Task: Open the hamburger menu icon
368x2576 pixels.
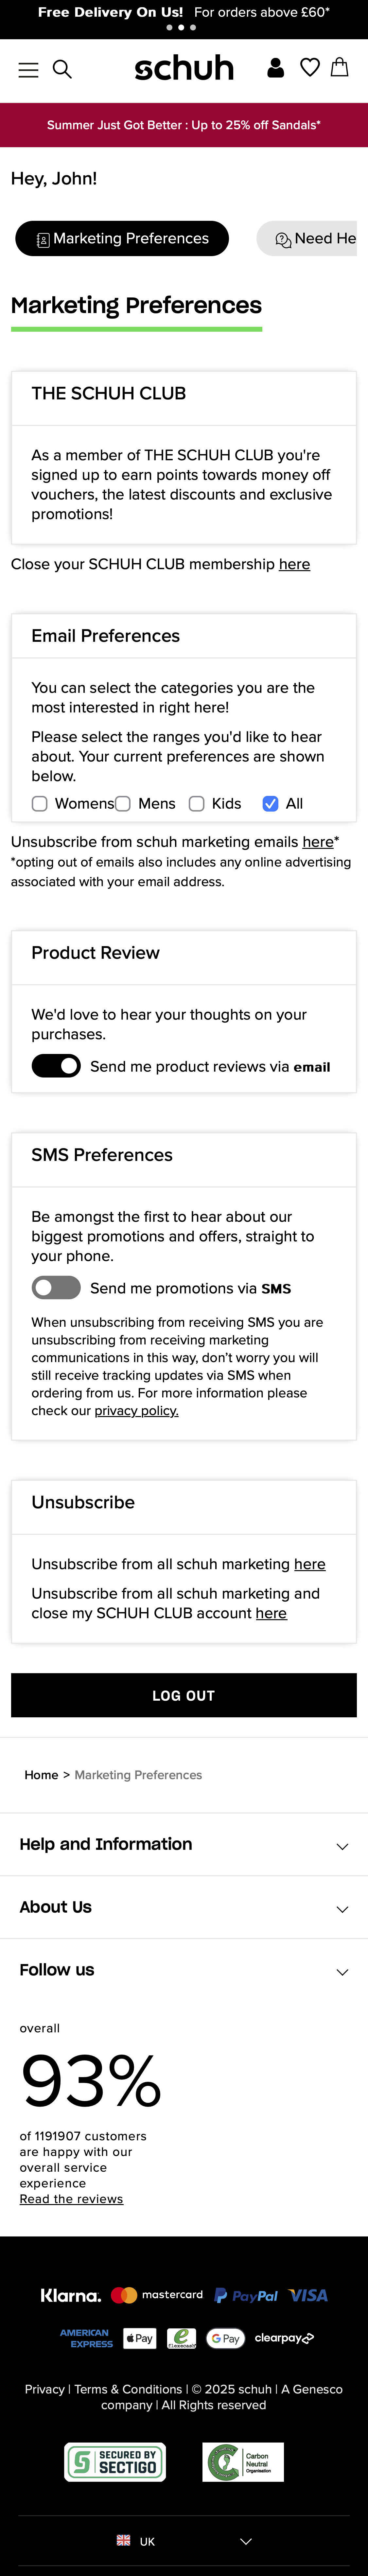Action: point(28,69)
